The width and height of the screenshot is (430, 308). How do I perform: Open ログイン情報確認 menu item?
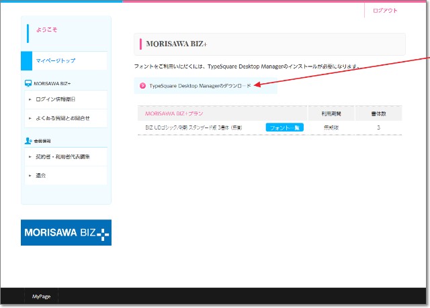point(56,99)
